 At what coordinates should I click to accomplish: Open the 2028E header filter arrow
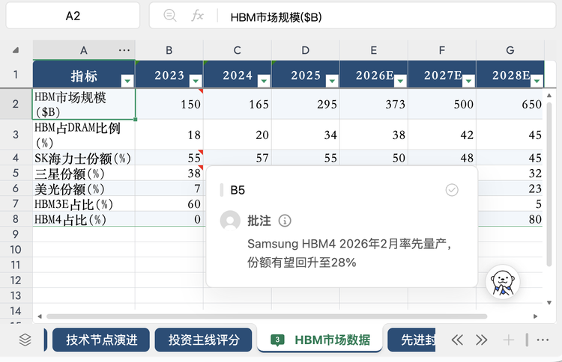point(537,80)
